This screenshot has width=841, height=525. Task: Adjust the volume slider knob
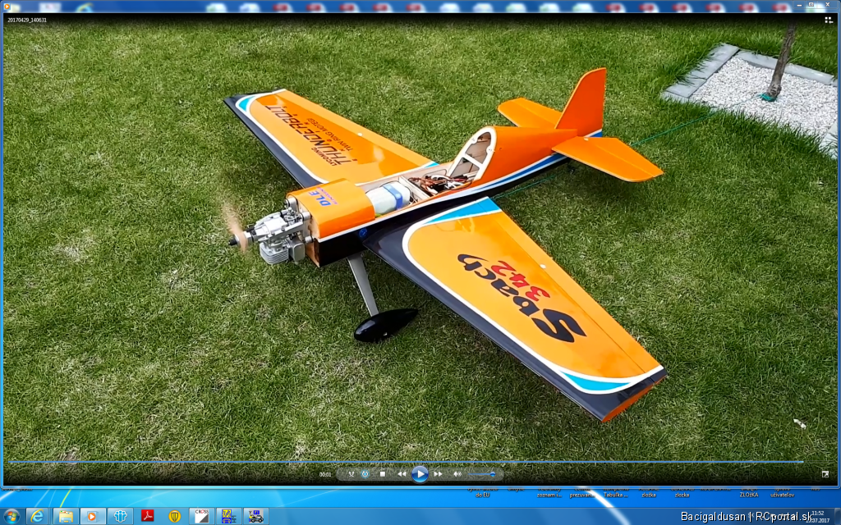coord(493,474)
